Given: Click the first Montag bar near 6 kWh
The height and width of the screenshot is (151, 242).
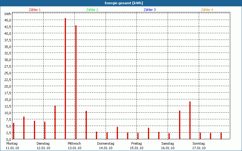Looking at the screenshot, I should [x=14, y=131].
